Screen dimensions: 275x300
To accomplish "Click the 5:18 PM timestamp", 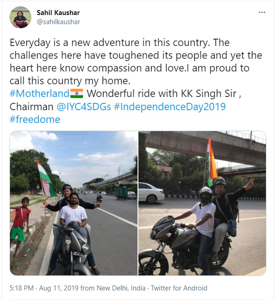I will click(x=21, y=288).
